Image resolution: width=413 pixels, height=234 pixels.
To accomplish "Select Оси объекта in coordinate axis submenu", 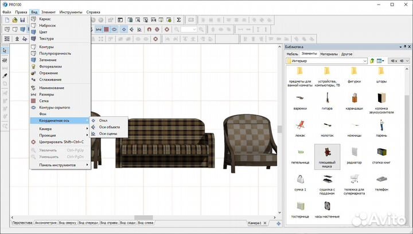I will tap(109, 126).
